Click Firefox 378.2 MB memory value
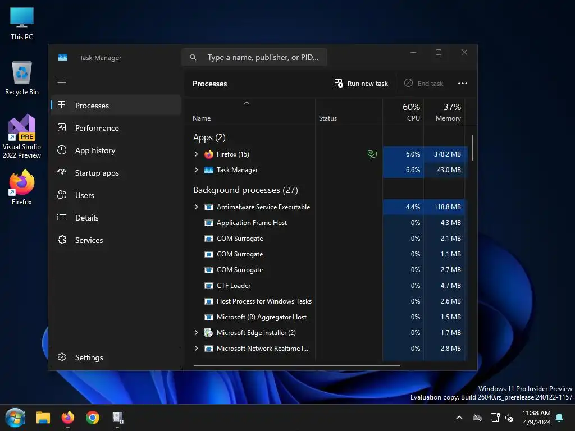 click(x=448, y=154)
